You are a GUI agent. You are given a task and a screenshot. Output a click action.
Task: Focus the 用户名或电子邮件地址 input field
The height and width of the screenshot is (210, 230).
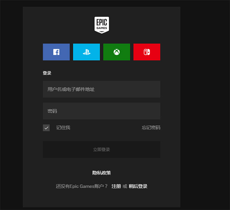tap(102, 89)
